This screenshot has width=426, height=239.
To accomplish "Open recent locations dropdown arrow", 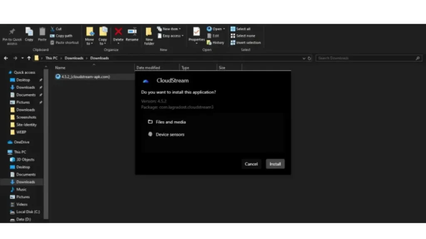I will (22, 58).
